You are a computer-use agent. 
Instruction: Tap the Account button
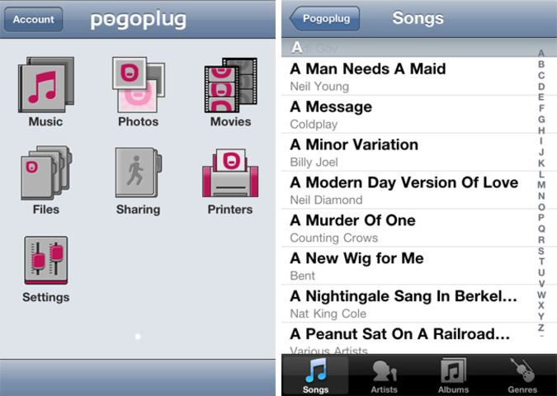pyautogui.click(x=34, y=19)
